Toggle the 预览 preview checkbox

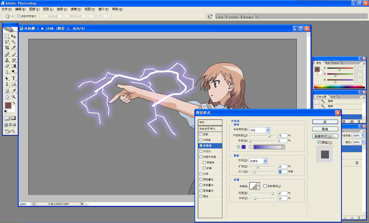pos(319,142)
